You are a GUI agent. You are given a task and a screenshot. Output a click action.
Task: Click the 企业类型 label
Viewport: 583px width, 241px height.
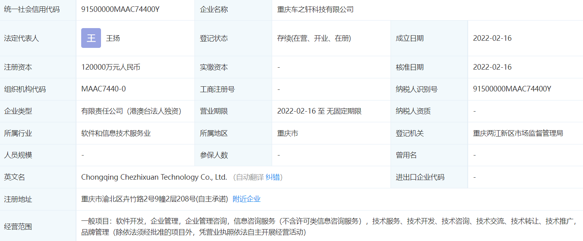point(18,111)
